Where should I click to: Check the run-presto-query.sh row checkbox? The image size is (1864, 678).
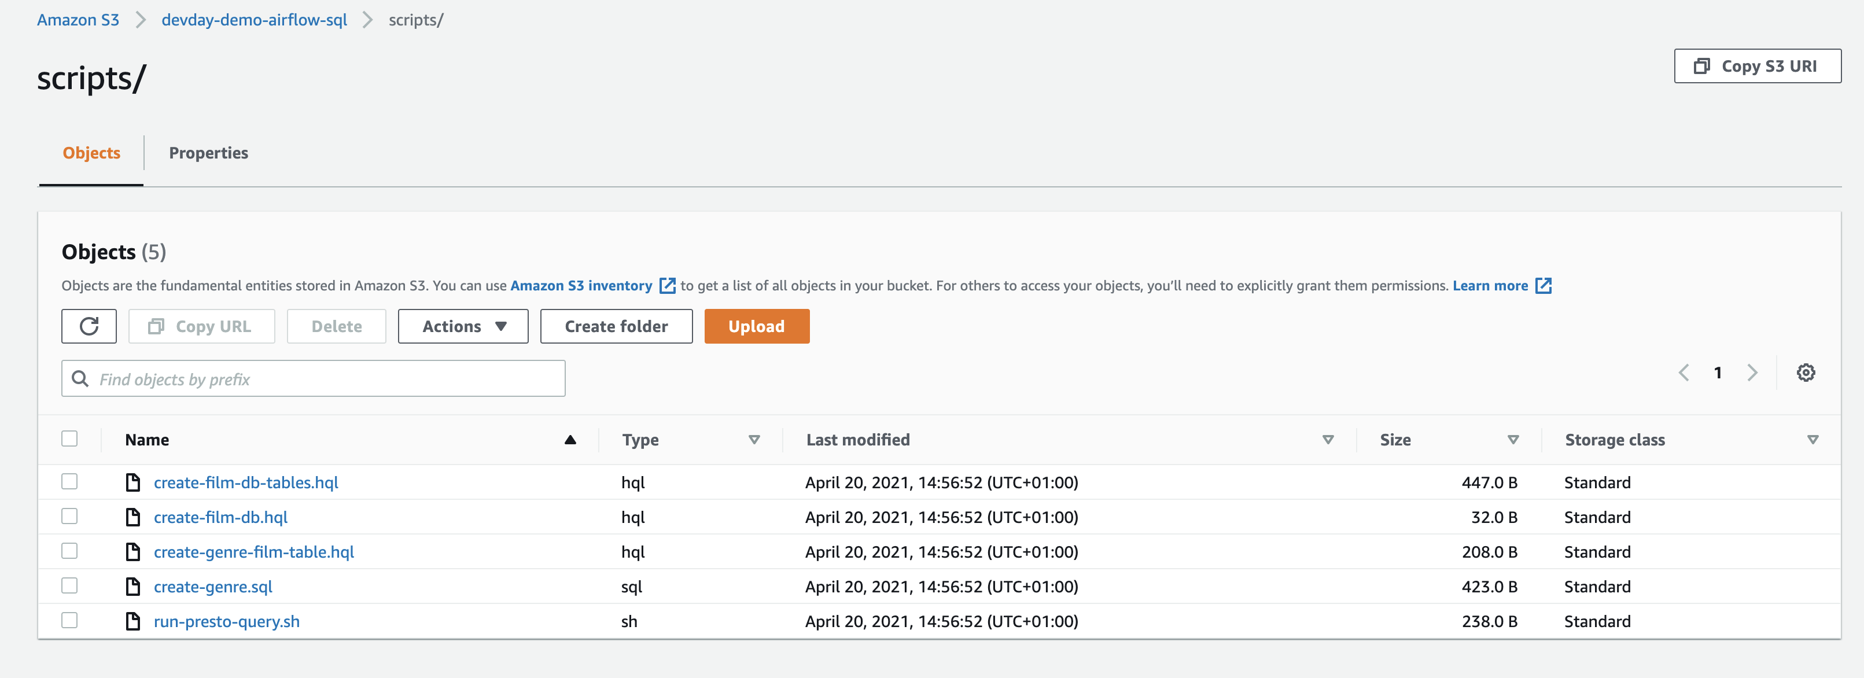(69, 620)
